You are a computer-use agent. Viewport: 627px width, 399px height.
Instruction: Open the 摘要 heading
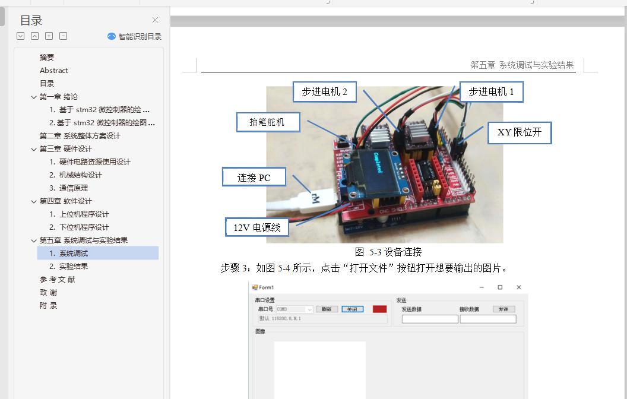[47, 58]
